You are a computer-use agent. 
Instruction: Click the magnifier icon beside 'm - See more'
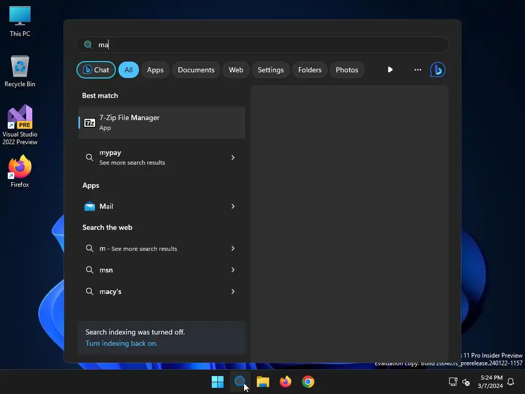[x=89, y=249]
